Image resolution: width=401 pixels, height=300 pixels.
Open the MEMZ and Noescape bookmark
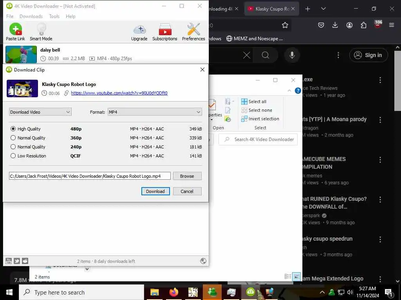coord(255,39)
